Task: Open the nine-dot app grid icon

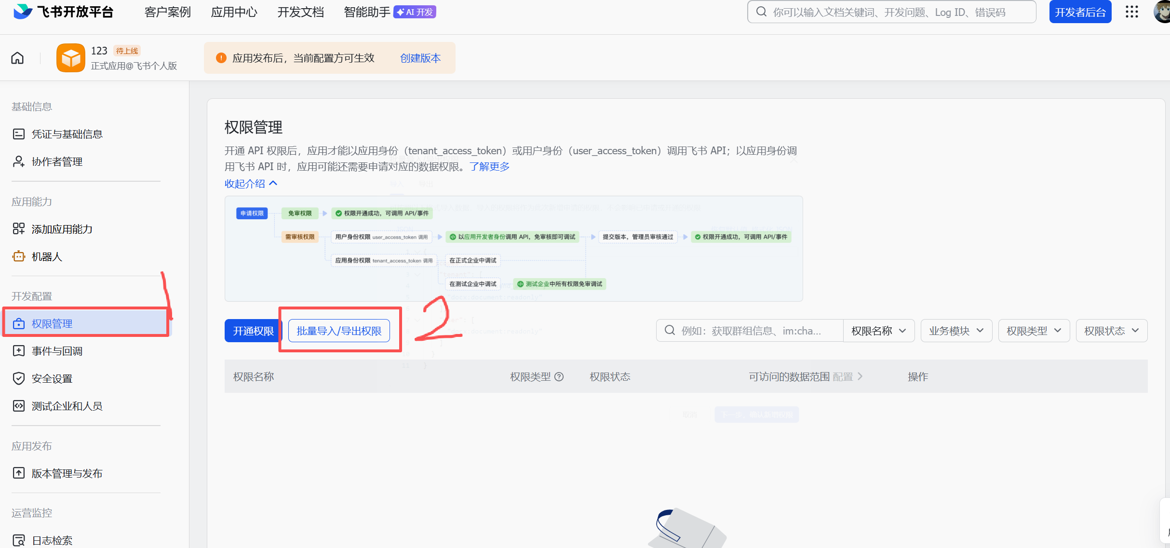Action: (x=1131, y=12)
